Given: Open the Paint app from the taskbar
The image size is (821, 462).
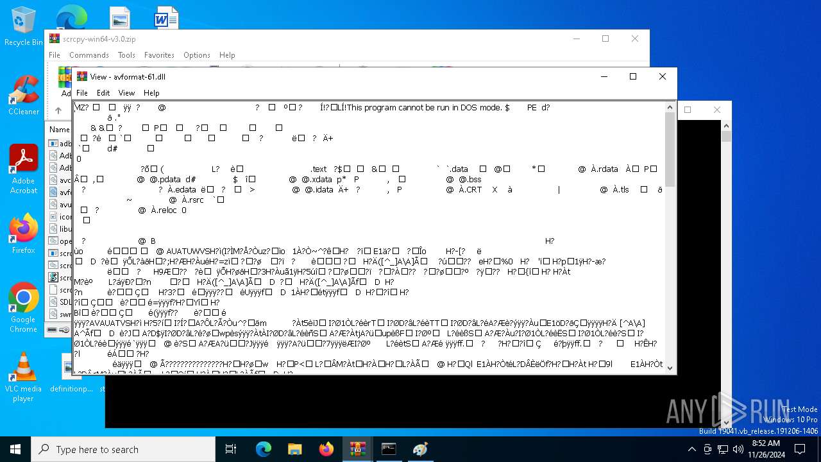Looking at the screenshot, I should click(420, 449).
